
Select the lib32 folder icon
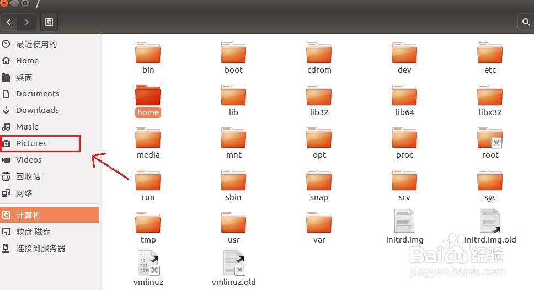[x=319, y=95]
